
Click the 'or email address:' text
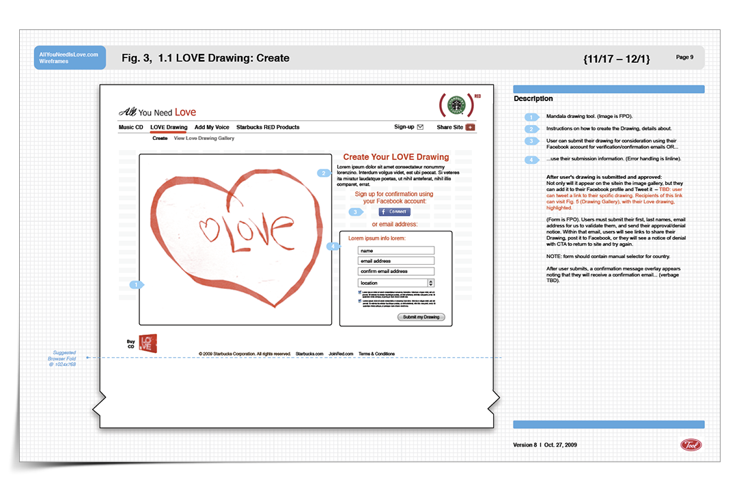click(x=395, y=225)
